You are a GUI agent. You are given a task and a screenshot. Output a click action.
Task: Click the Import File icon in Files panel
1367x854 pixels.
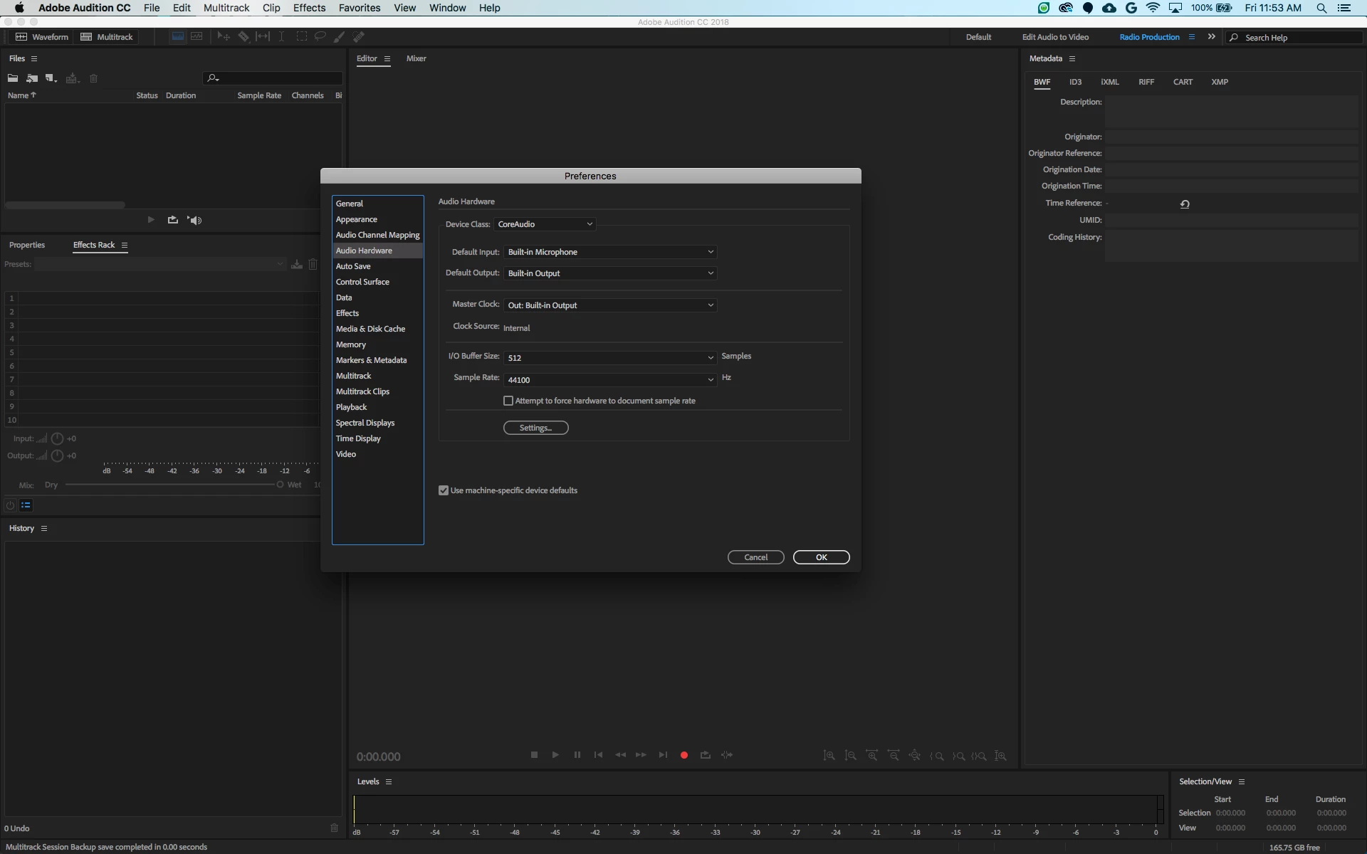coord(32,78)
